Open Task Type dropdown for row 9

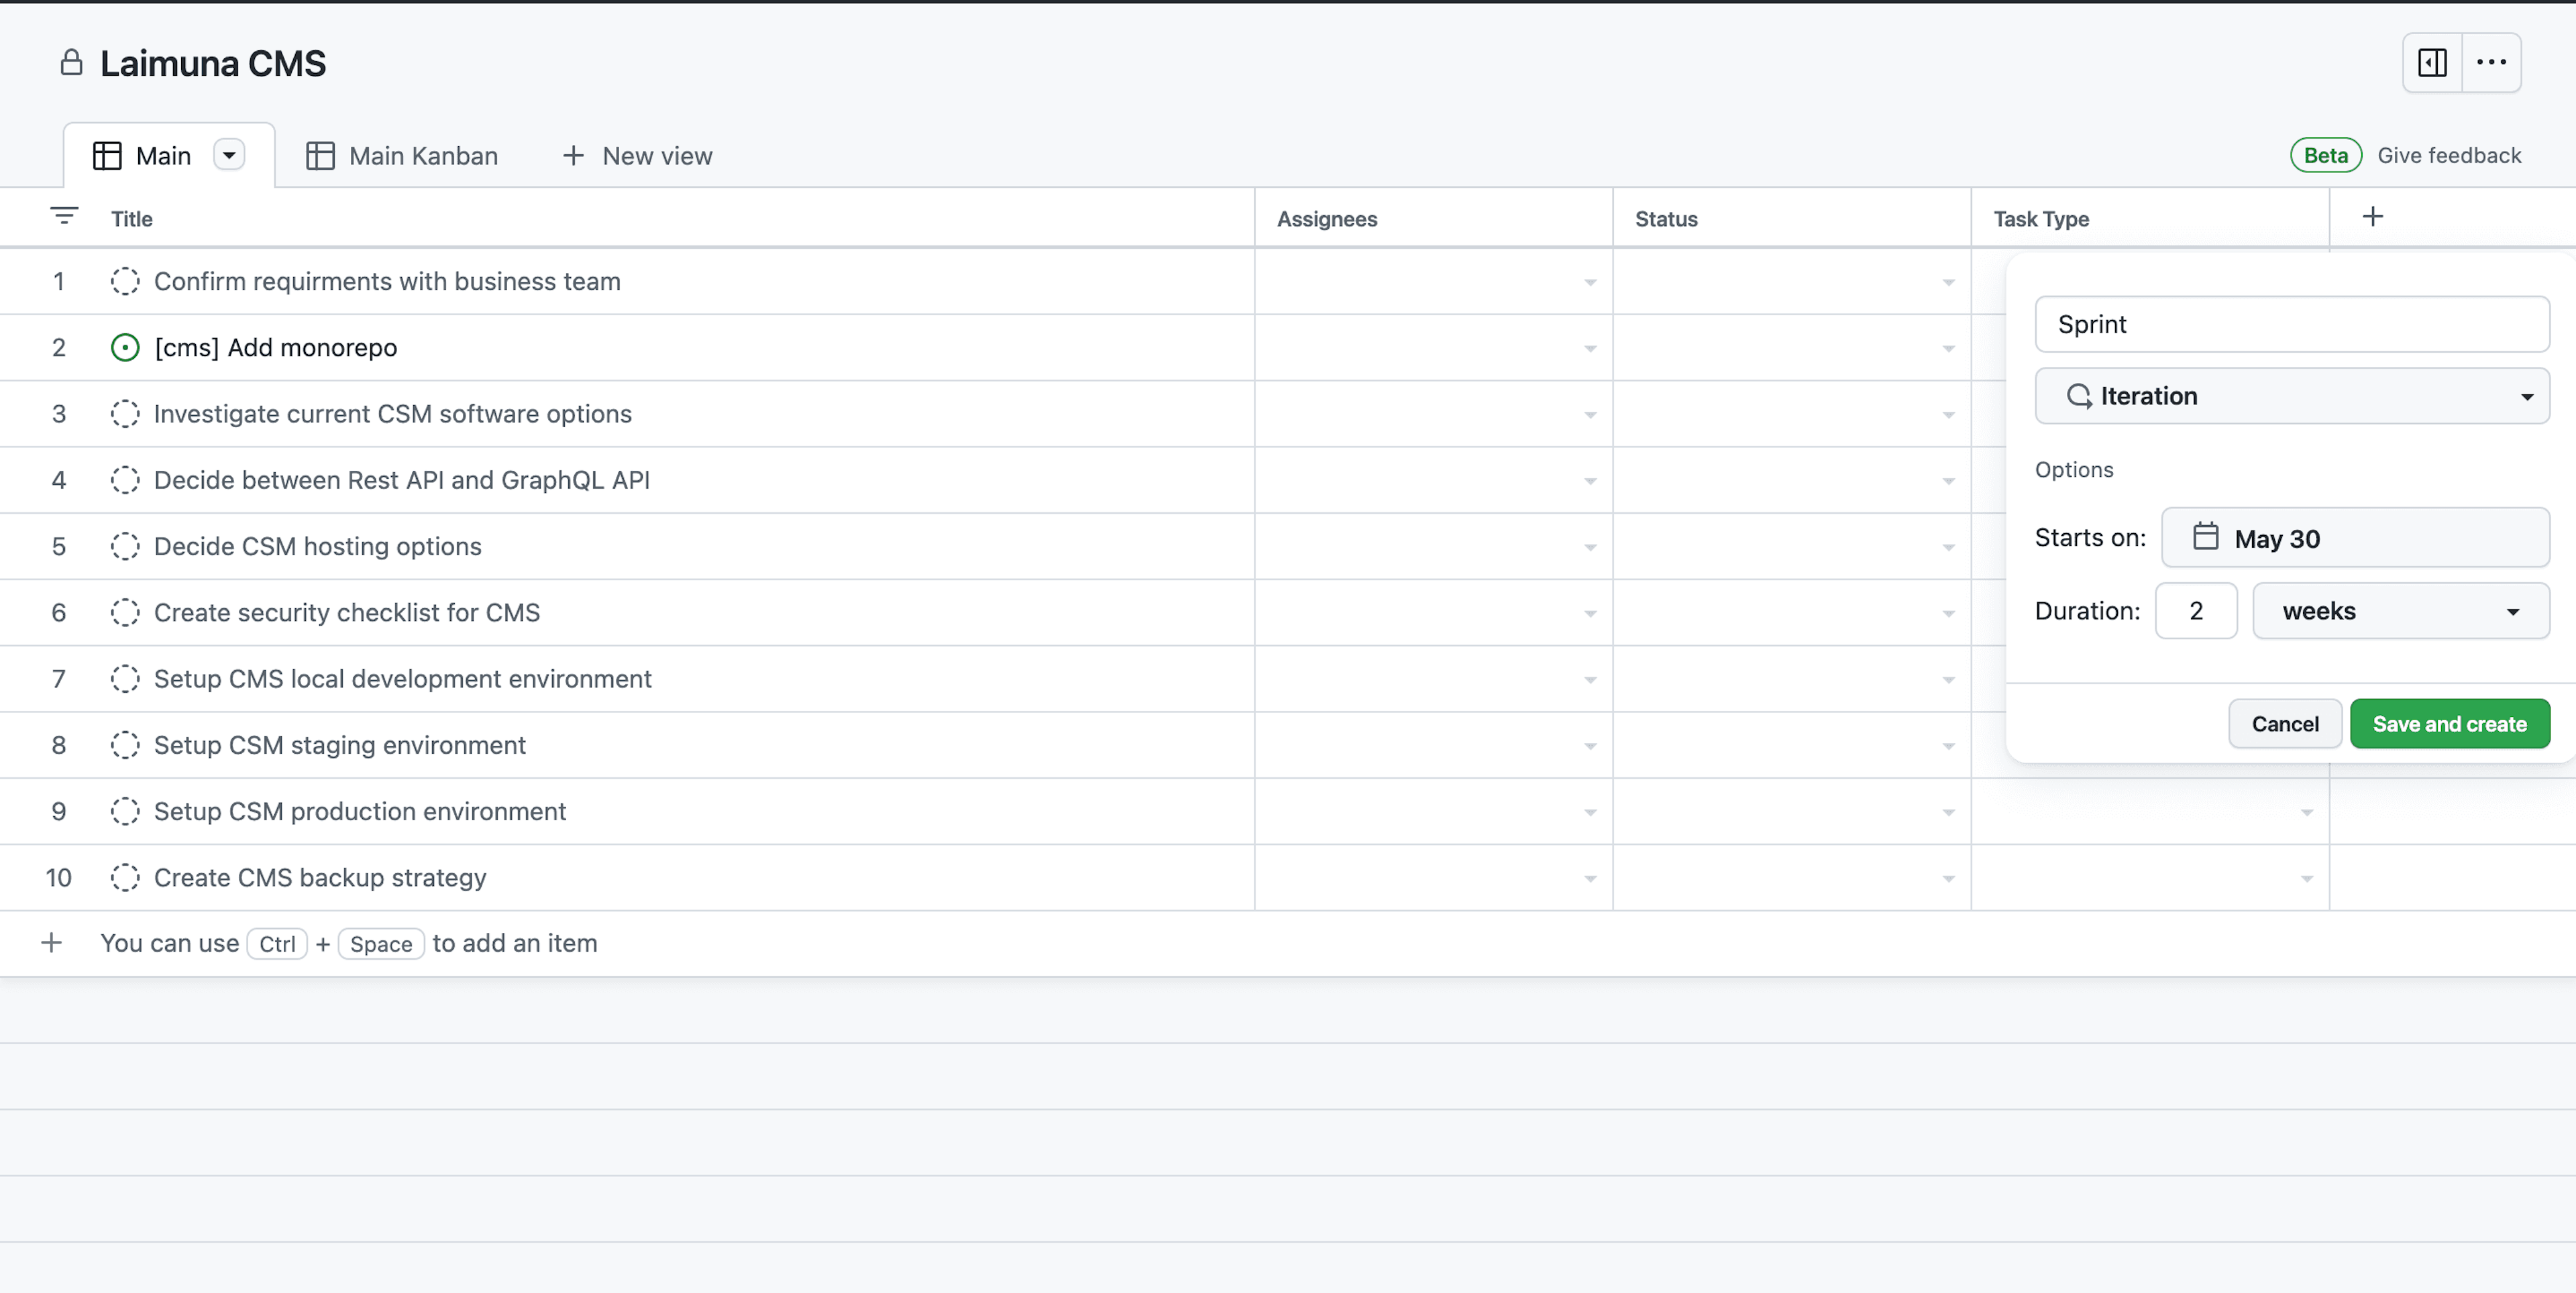tap(2306, 813)
